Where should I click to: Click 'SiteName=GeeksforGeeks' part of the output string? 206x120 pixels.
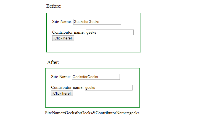click(68, 113)
